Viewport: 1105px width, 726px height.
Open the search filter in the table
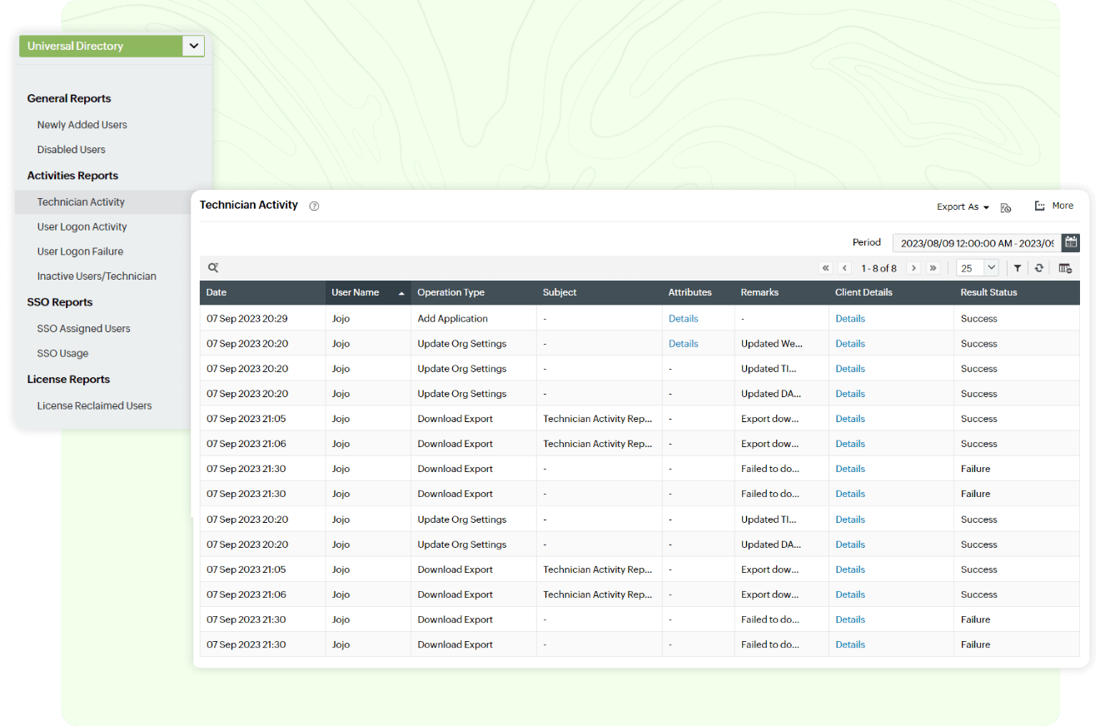[213, 267]
